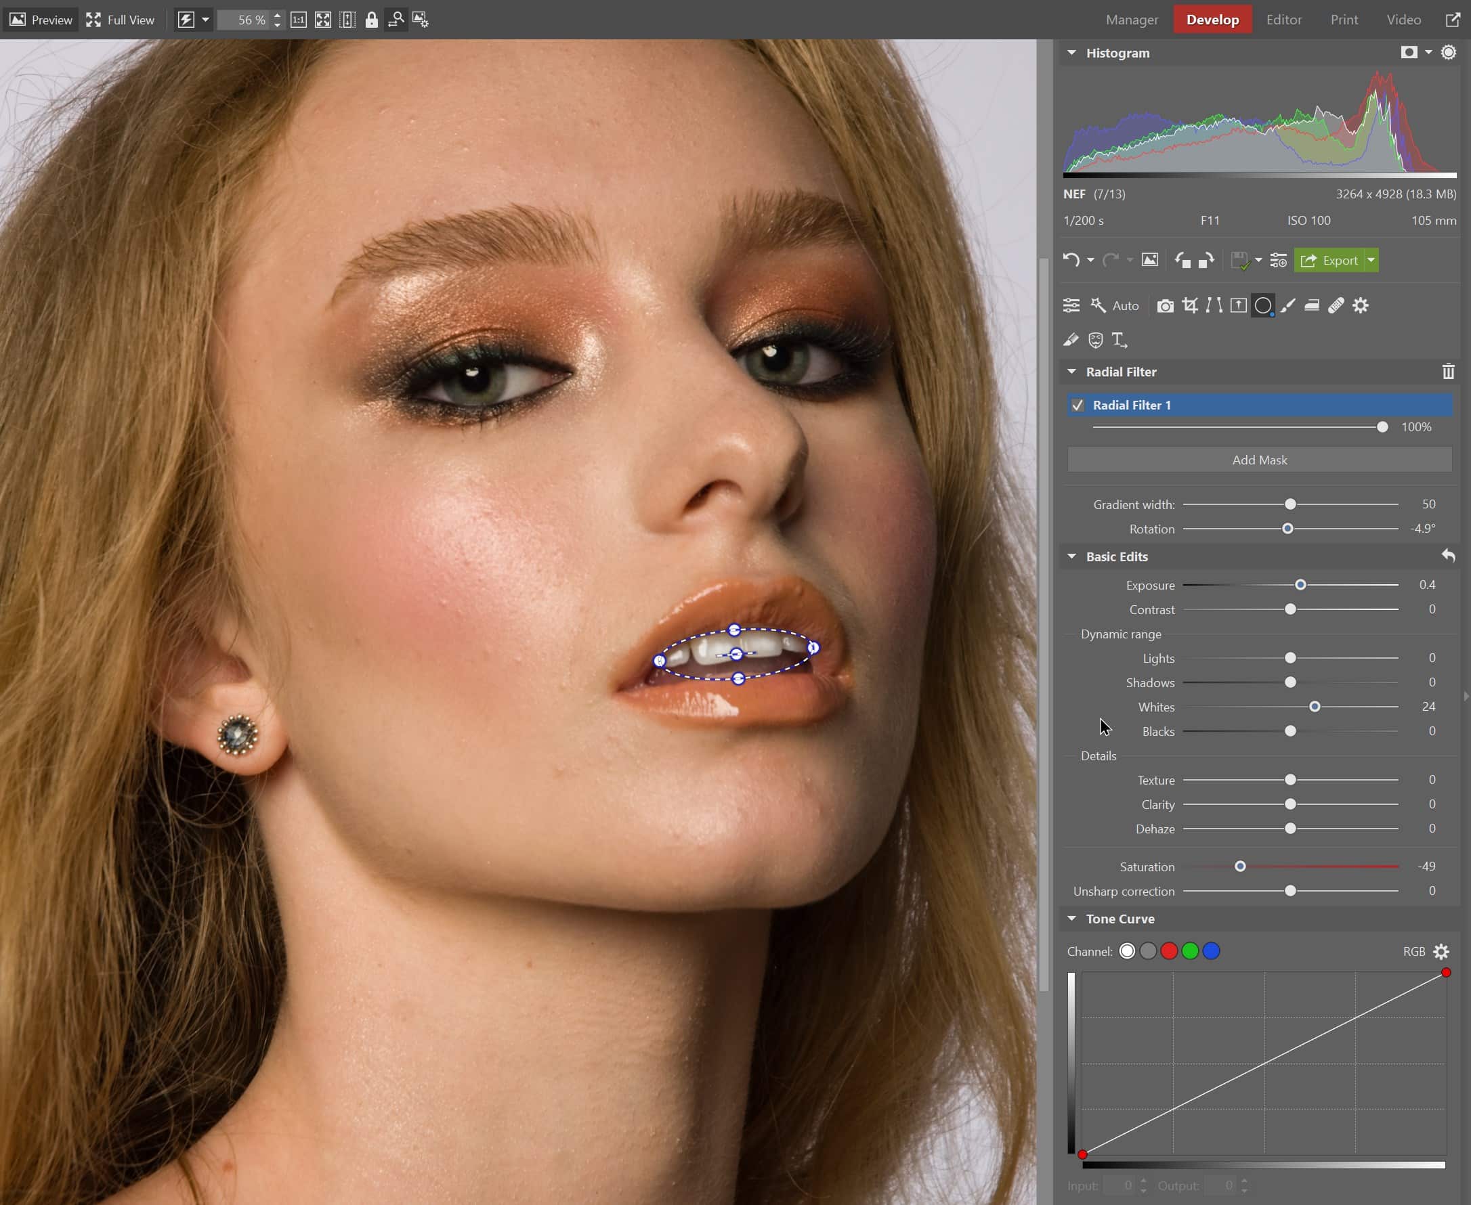This screenshot has height=1205, width=1471.
Task: Switch to the Manager tab
Action: (1132, 20)
